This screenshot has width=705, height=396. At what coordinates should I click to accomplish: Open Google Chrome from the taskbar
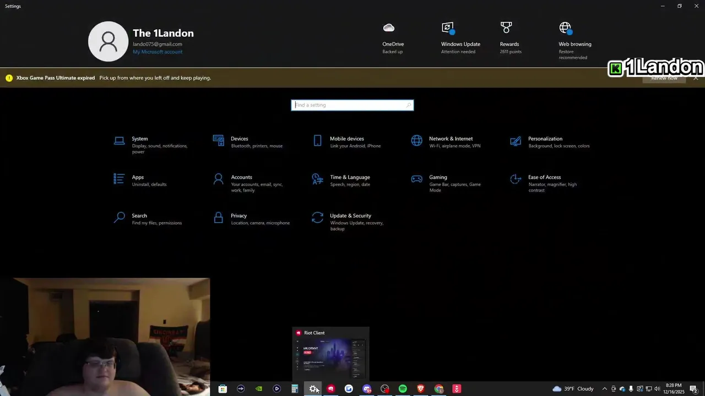439,389
